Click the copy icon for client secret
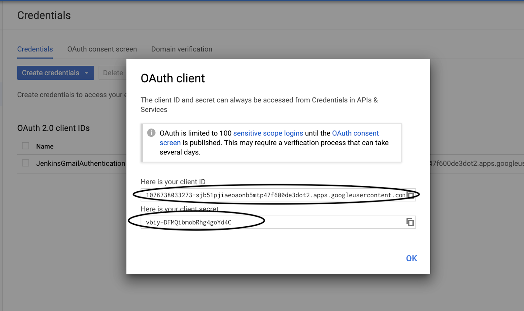Screen dimensions: 524x311 click(410, 222)
